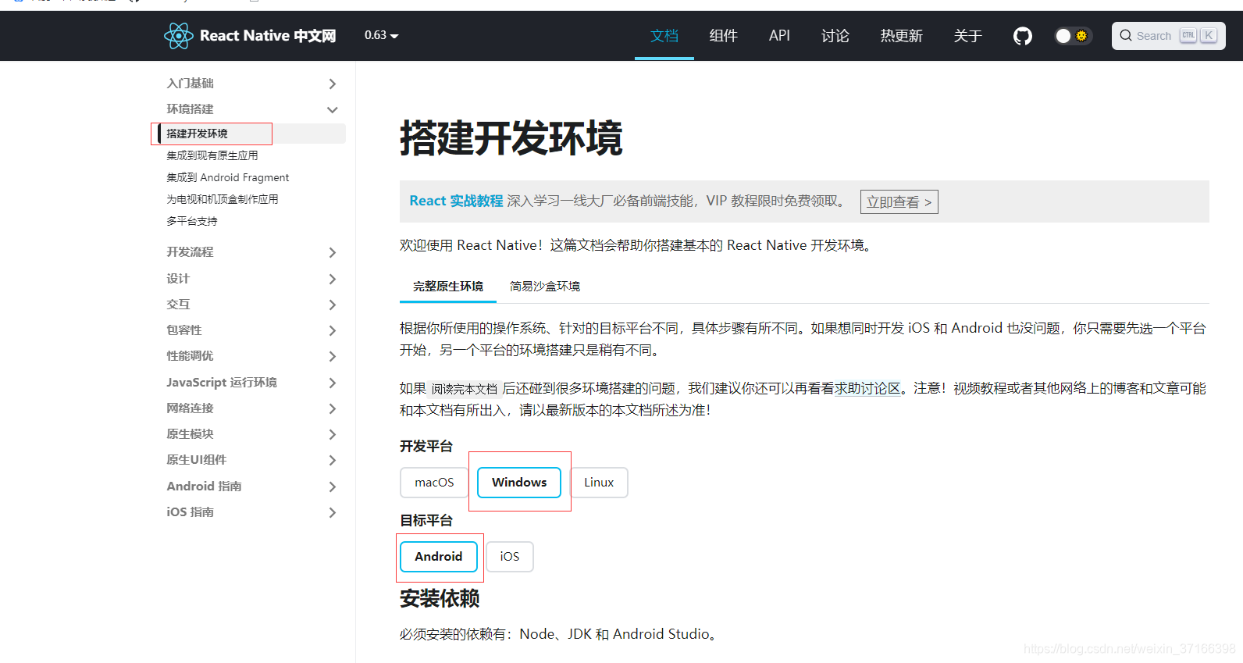Expand the 原生UI组件 sidebar section

click(x=251, y=460)
